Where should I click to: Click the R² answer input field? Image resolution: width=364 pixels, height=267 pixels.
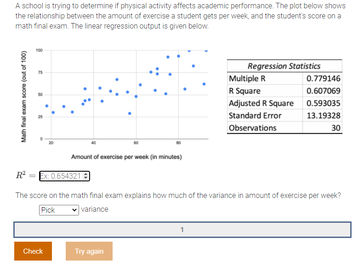61,176
